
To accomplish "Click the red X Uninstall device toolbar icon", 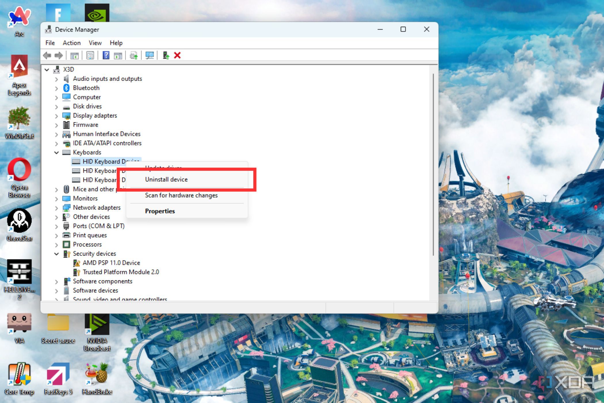I will pos(177,55).
